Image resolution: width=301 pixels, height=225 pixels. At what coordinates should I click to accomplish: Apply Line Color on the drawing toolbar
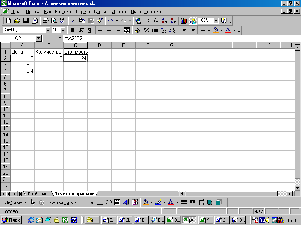point(158,202)
